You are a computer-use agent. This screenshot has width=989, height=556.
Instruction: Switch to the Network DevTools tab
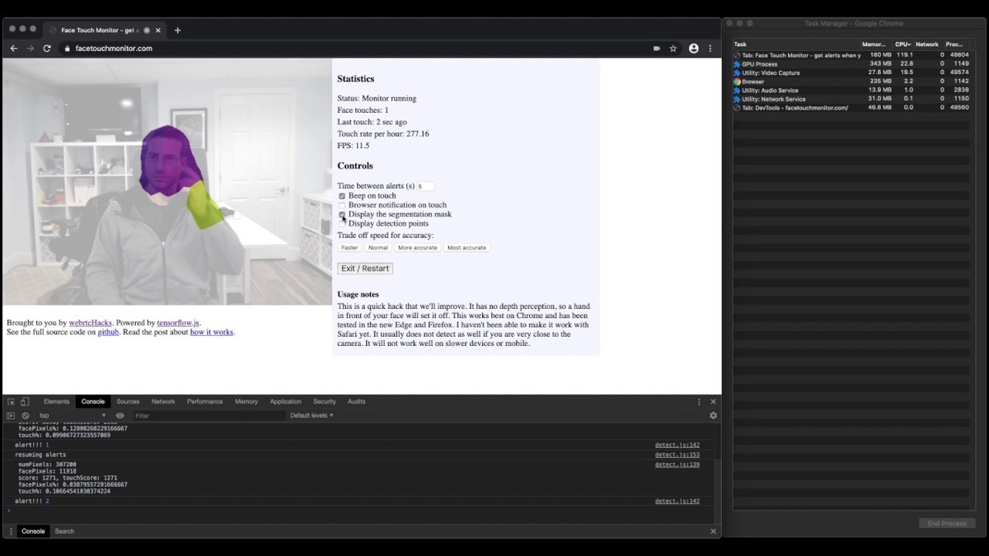click(x=163, y=402)
